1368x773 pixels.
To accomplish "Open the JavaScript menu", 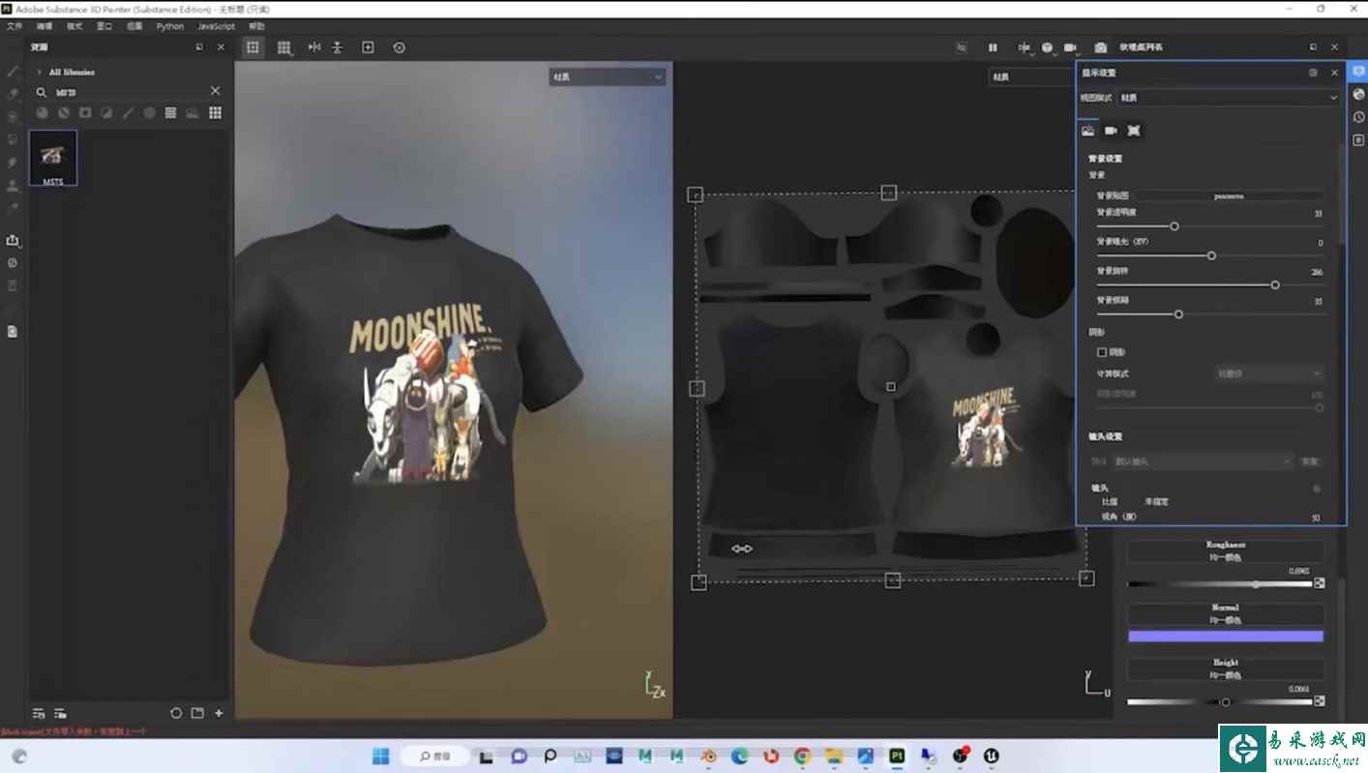I will pos(216,26).
